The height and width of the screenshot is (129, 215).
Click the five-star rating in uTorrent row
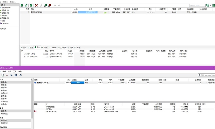coord(150,12)
